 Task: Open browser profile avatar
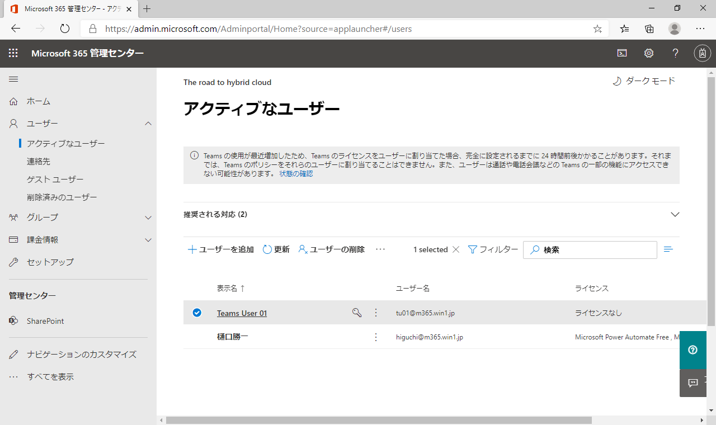(675, 29)
